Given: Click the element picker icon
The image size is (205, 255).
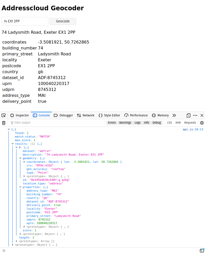Looking at the screenshot, I should pos(4,115).
